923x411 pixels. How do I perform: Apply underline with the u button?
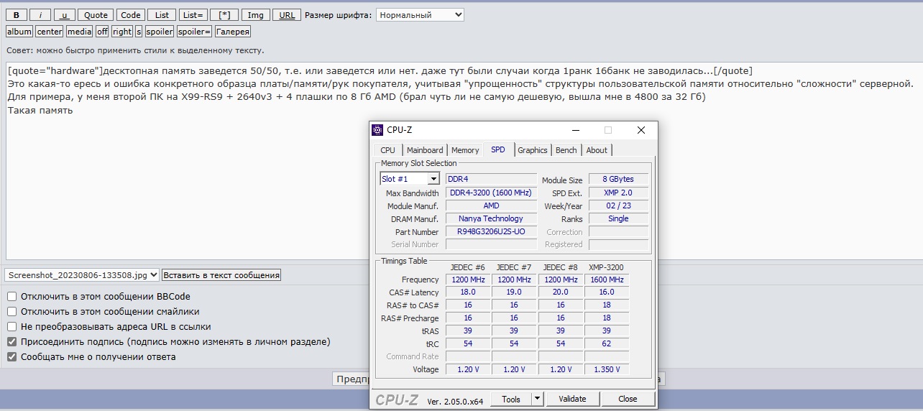point(64,15)
